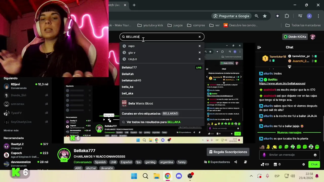324x182 pixels.
Task: Clear the BELLAKA search field text
Action: pyautogui.click(x=199, y=37)
